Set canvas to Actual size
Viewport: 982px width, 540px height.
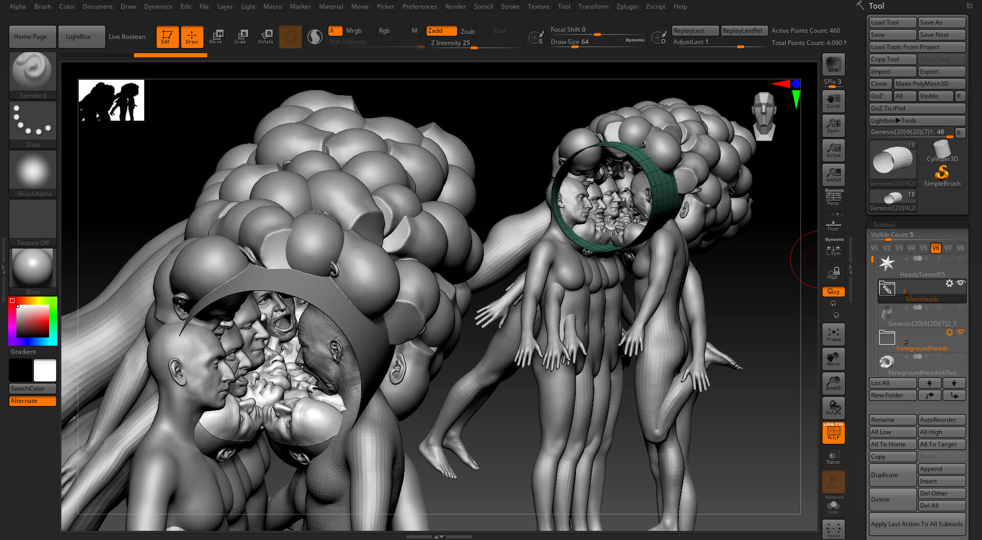pos(833,150)
